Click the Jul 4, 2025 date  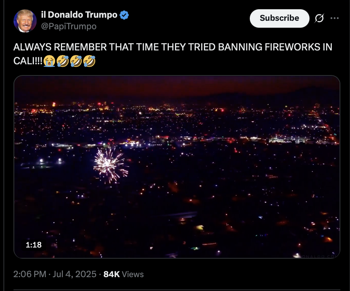click(x=74, y=274)
